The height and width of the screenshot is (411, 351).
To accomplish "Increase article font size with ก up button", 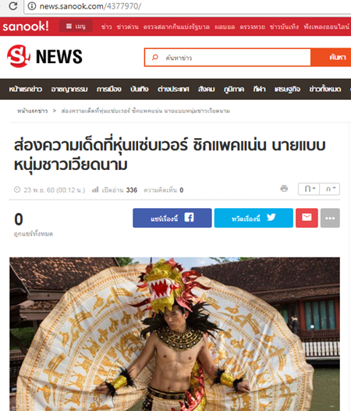I will click(309, 189).
